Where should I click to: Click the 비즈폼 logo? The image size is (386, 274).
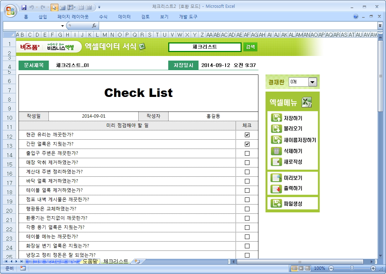point(30,47)
